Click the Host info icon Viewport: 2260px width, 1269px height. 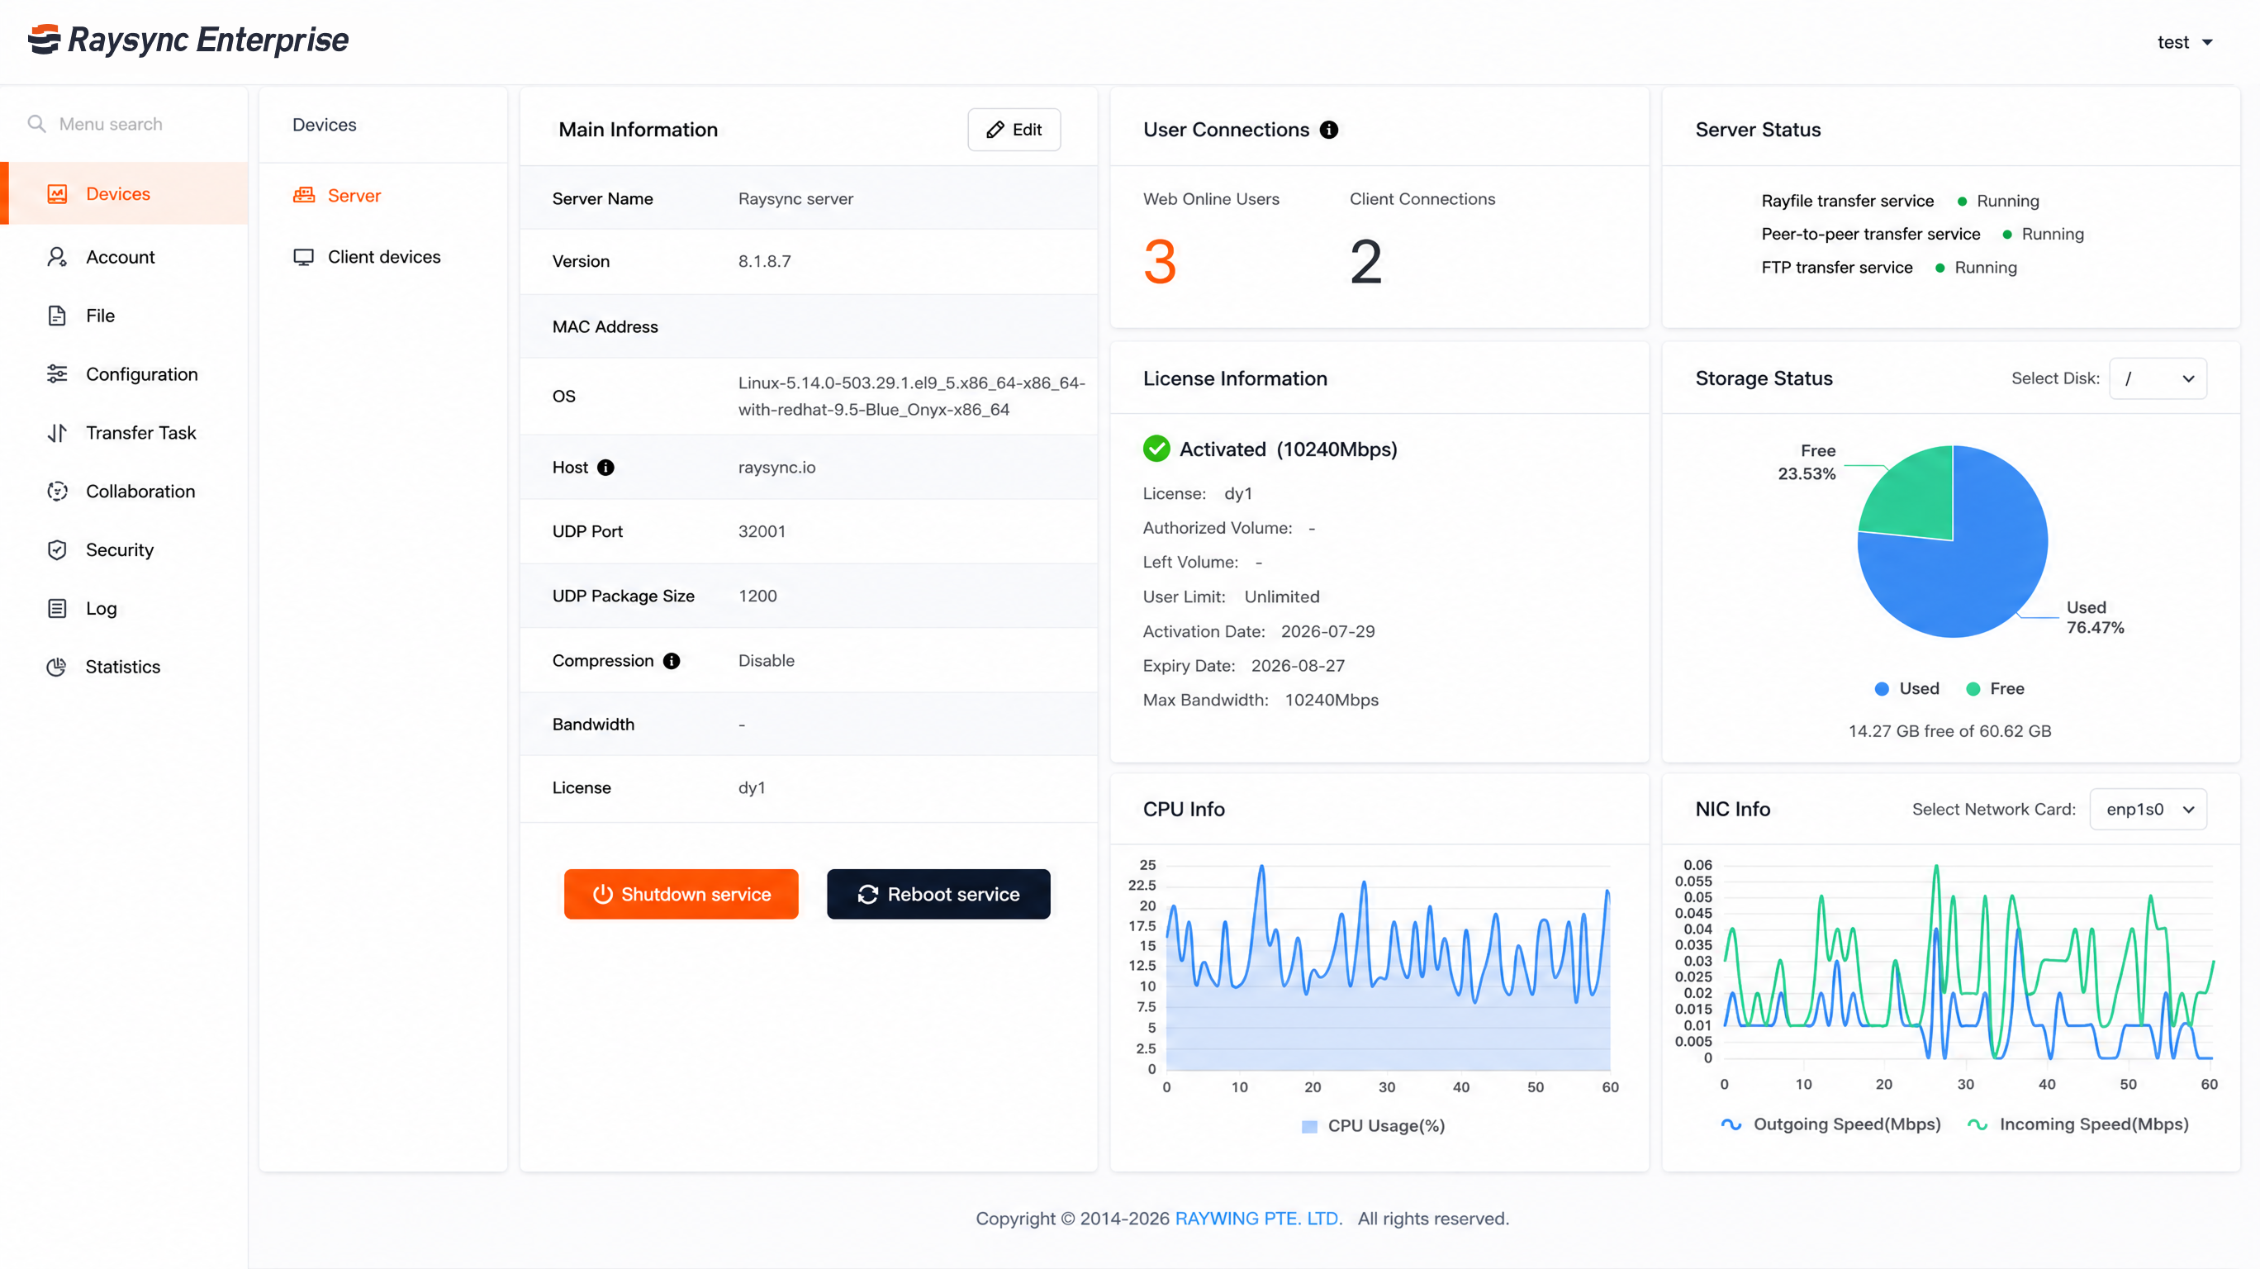pyautogui.click(x=605, y=468)
